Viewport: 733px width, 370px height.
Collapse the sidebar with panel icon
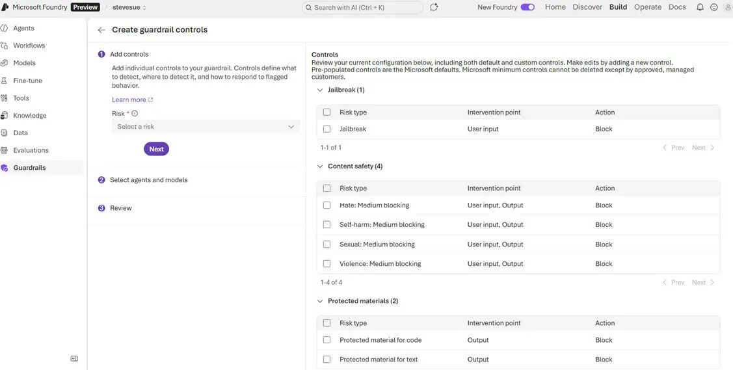74,358
